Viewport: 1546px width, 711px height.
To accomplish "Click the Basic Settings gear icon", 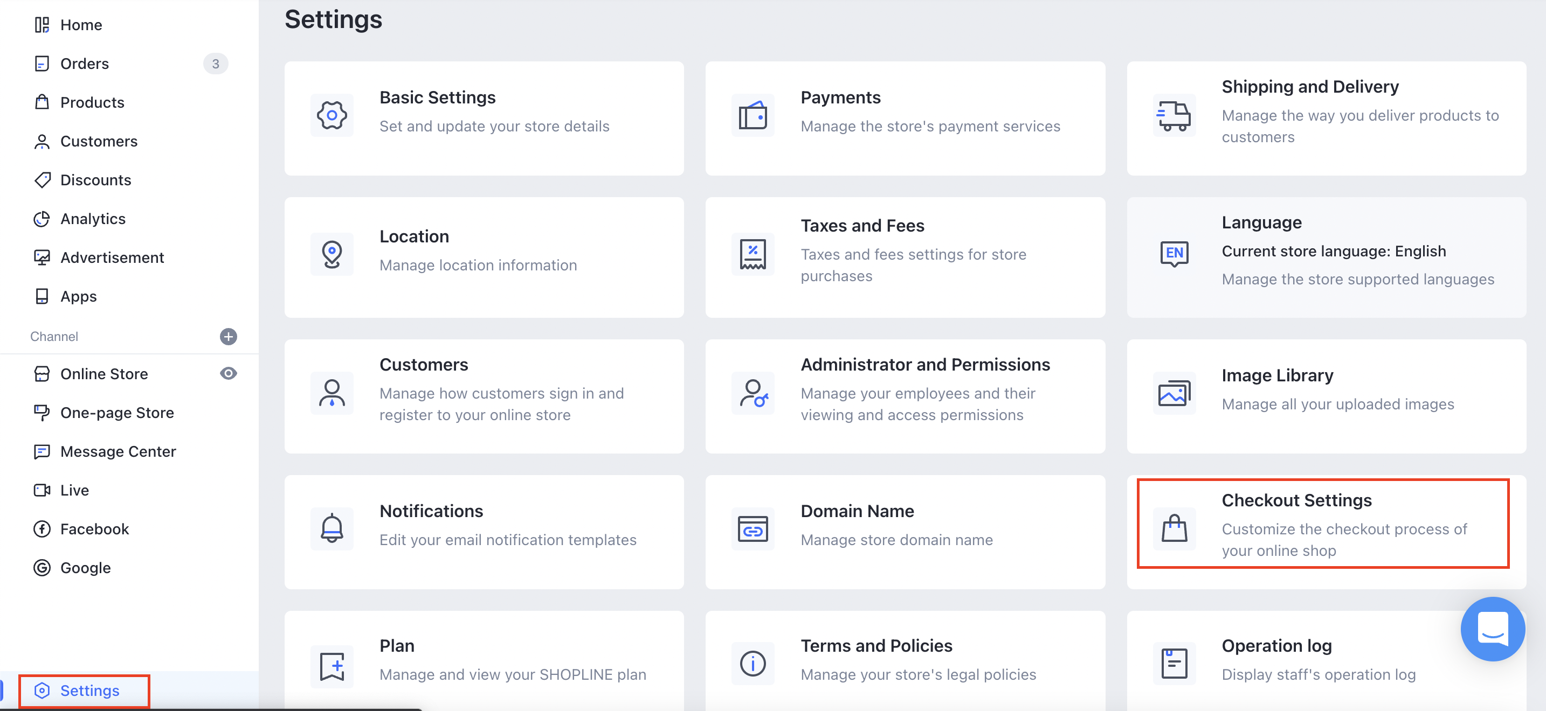I will [x=332, y=115].
